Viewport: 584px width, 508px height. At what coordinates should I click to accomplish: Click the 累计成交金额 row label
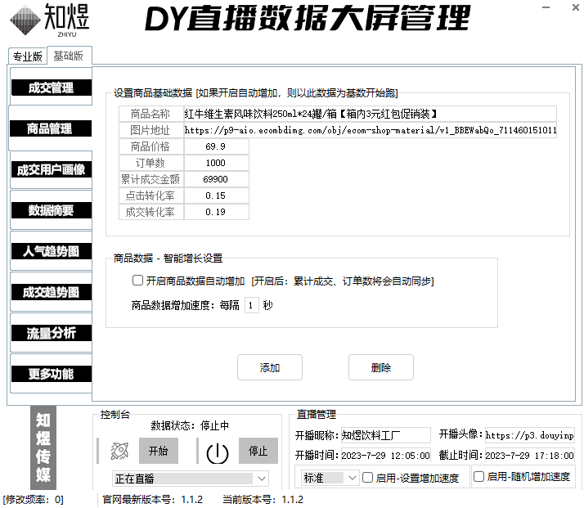pyautogui.click(x=150, y=179)
